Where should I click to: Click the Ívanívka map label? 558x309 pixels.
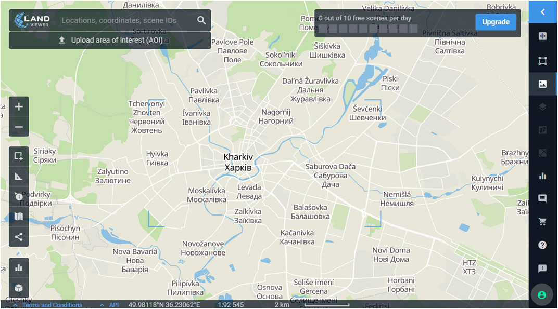(x=196, y=117)
